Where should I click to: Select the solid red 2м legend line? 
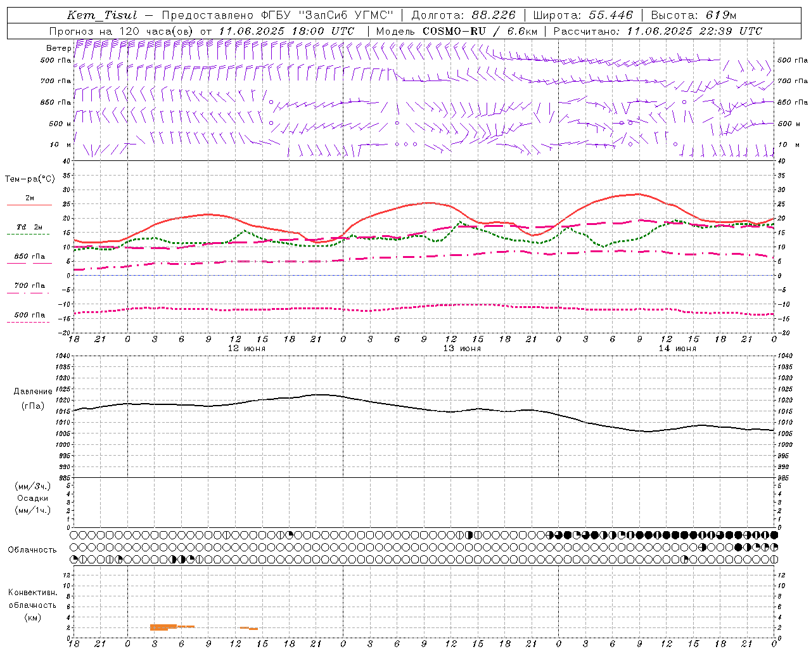pyautogui.click(x=29, y=205)
